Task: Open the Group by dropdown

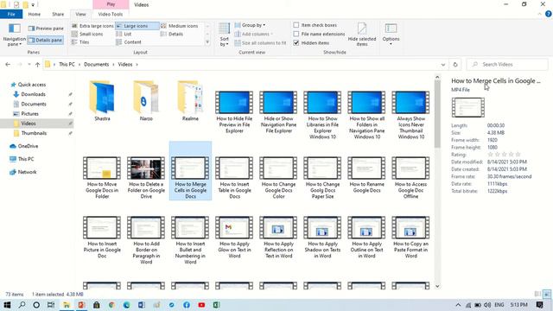Action: (x=250, y=25)
